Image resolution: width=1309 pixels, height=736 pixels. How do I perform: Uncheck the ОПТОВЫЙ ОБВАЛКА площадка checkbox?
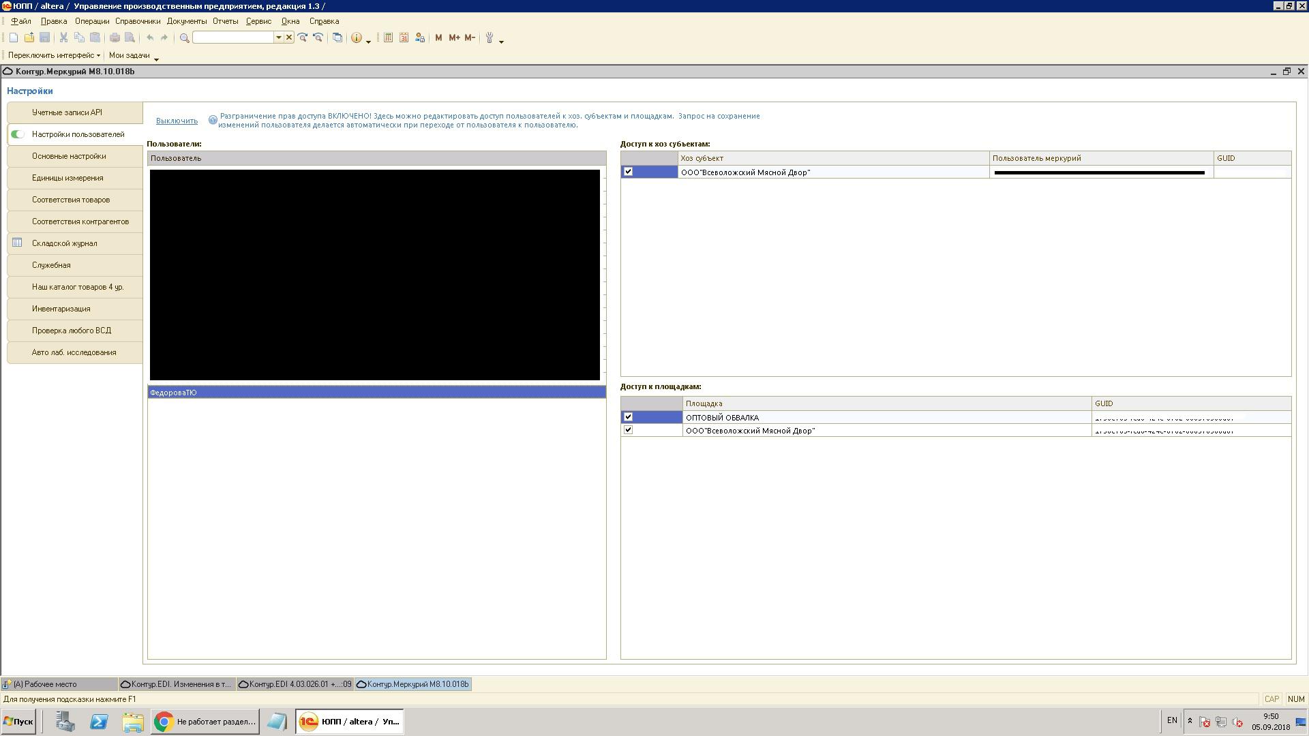coord(628,417)
